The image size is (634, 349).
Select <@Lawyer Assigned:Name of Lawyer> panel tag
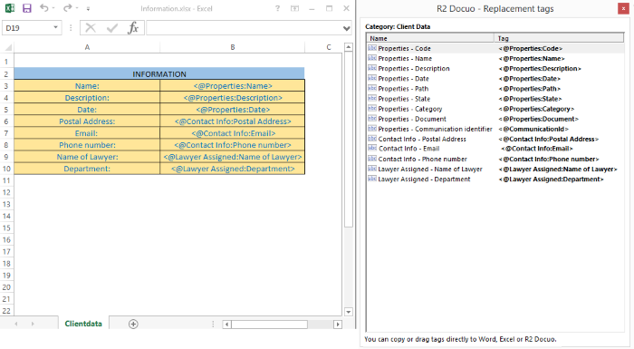(558, 170)
